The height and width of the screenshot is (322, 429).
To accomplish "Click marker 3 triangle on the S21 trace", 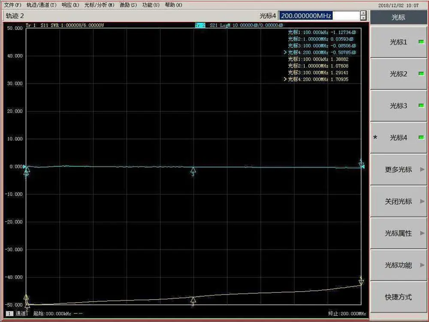I will point(193,170).
